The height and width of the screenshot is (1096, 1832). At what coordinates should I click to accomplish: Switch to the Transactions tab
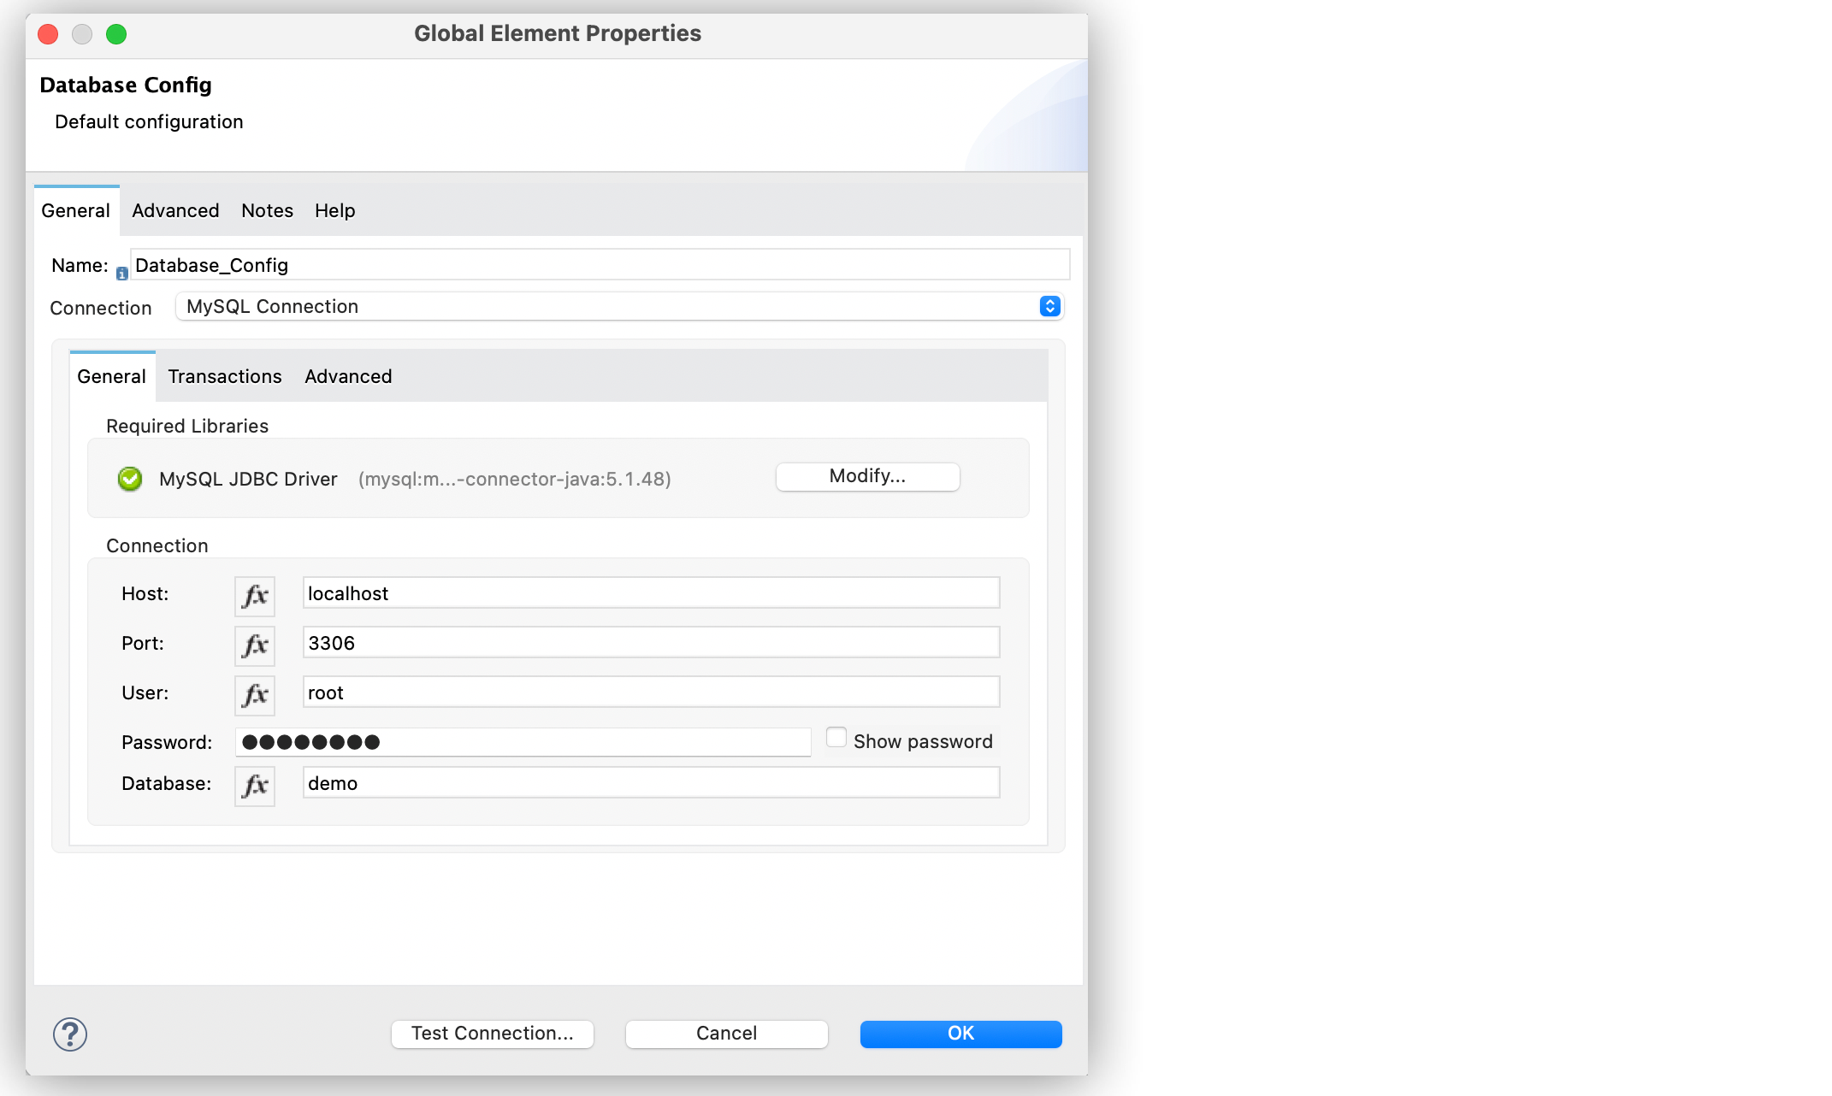tap(224, 376)
